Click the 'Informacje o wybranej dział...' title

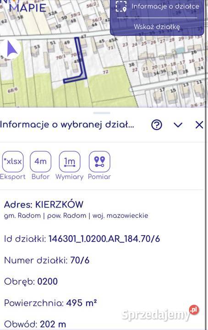point(67,125)
